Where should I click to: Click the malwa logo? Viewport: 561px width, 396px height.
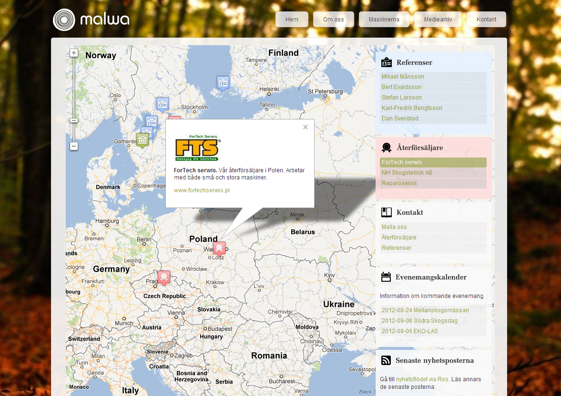(91, 20)
